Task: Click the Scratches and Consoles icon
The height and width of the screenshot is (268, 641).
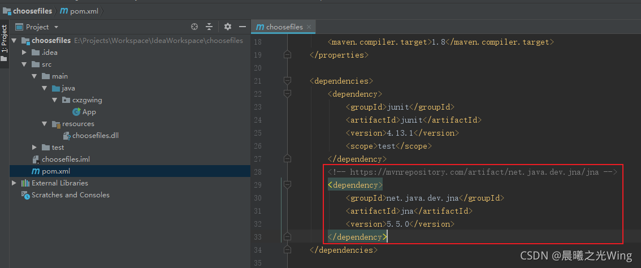Action: coord(25,194)
